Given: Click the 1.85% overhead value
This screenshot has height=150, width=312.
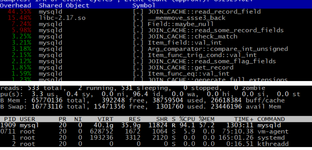Looking at the screenshot, I should 21,68.
